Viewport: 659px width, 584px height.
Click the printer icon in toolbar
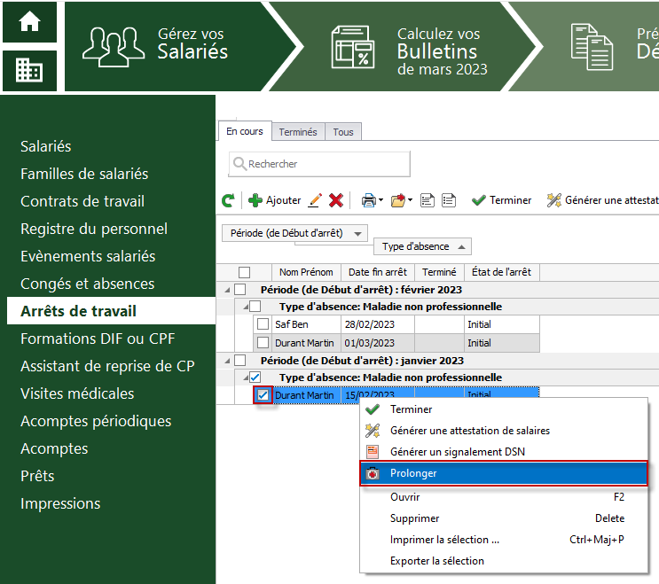click(369, 200)
